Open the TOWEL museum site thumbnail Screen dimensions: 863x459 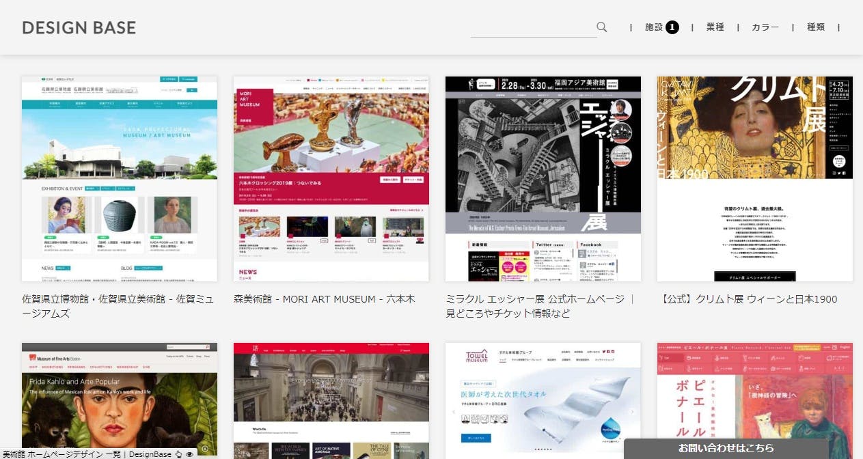[x=543, y=401]
